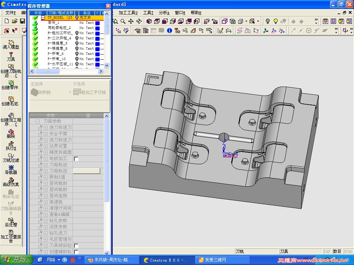Screen dimensions: 354x265
Task: Click the 删除 delete icon
Action: [x=11, y=134]
